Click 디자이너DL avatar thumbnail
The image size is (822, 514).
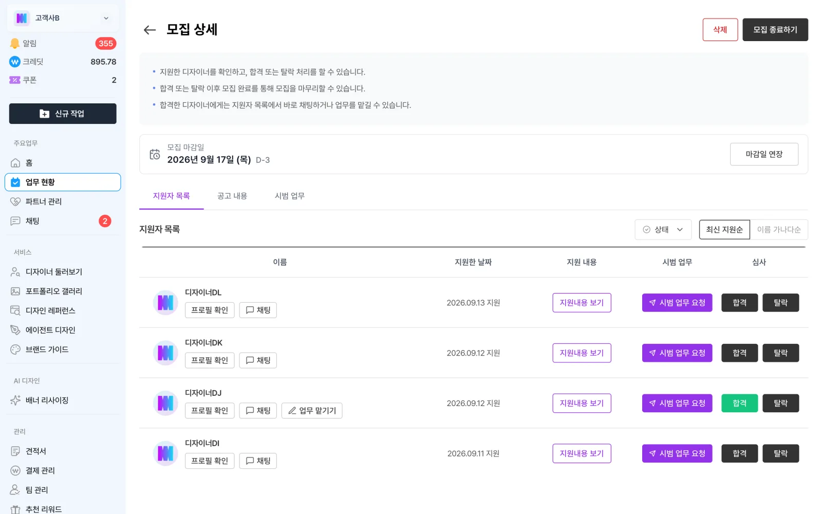click(x=165, y=303)
